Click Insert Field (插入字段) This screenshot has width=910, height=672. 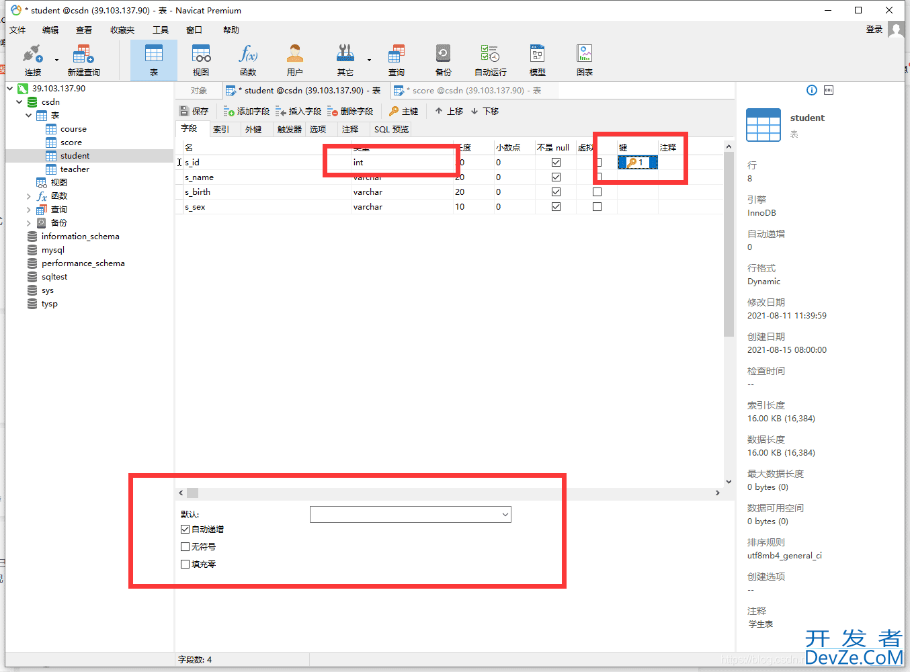(298, 111)
